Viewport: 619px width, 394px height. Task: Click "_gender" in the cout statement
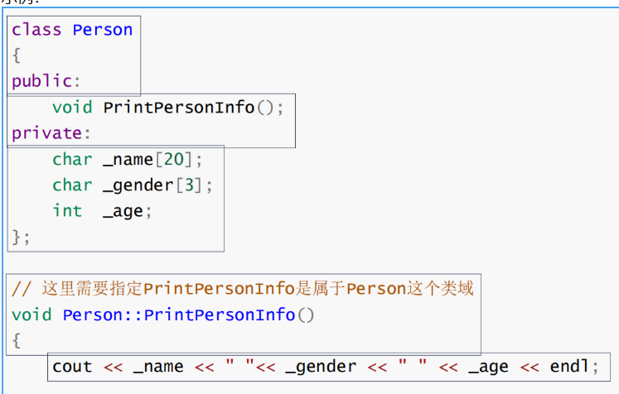coord(320,367)
